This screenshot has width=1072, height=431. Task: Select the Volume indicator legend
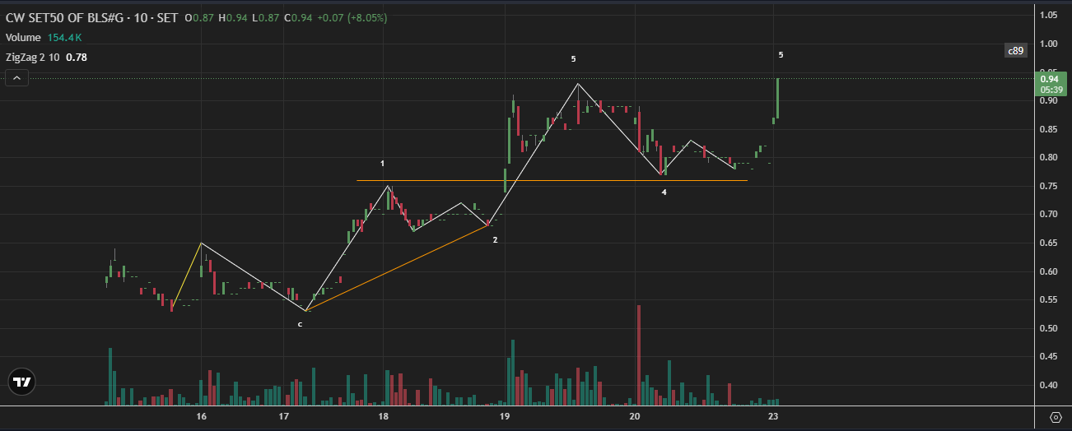click(23, 38)
